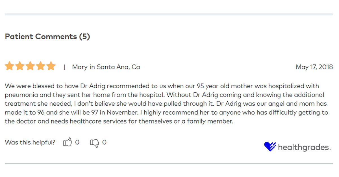This screenshot has width=339, height=177.
Task: Select the fourth rating star
Action: [x=41, y=66]
